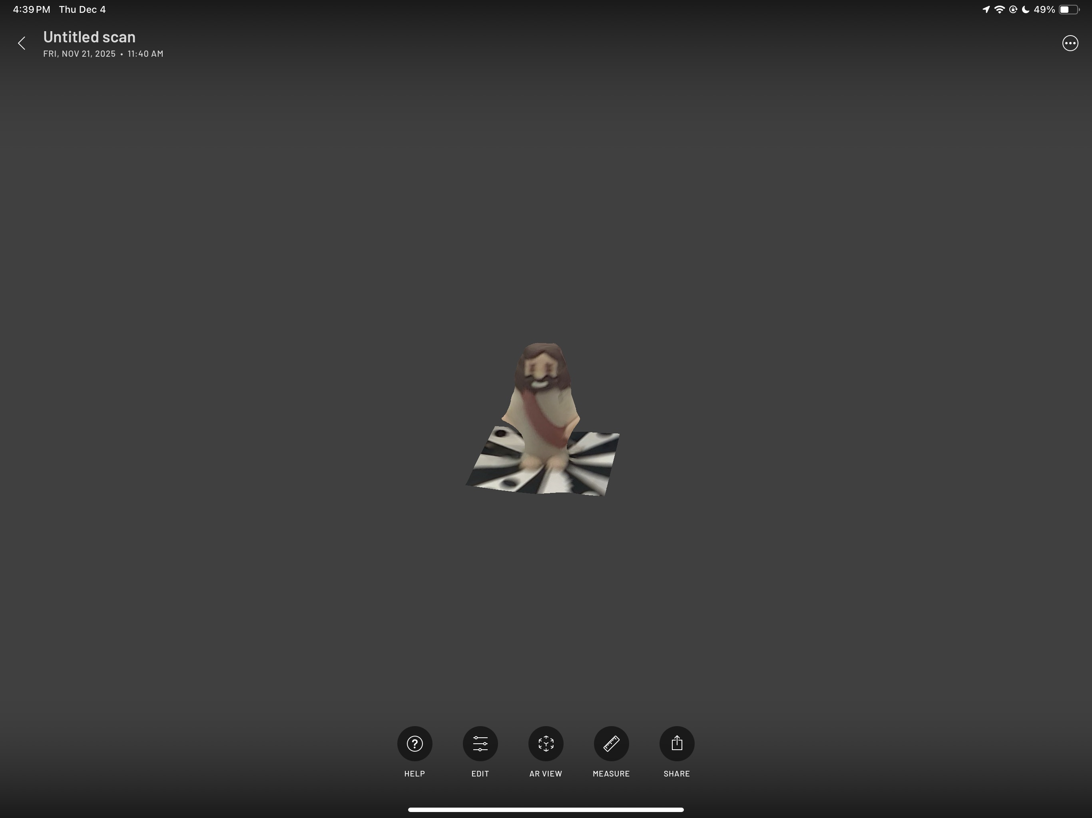1092x818 pixels.
Task: Tap the SHARE label
Action: click(x=677, y=774)
